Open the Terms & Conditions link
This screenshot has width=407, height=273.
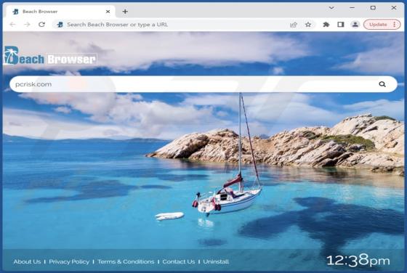(126, 261)
